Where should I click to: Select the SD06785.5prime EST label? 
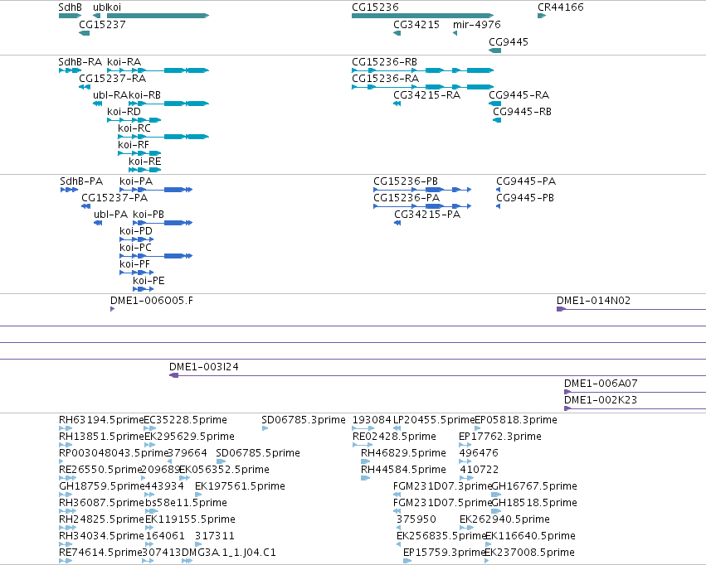pos(258,453)
